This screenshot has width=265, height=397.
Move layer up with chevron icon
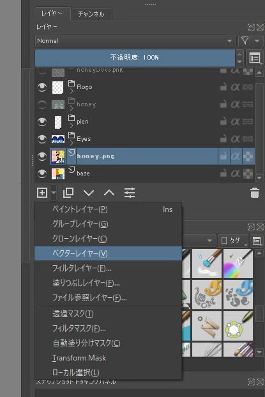(109, 193)
